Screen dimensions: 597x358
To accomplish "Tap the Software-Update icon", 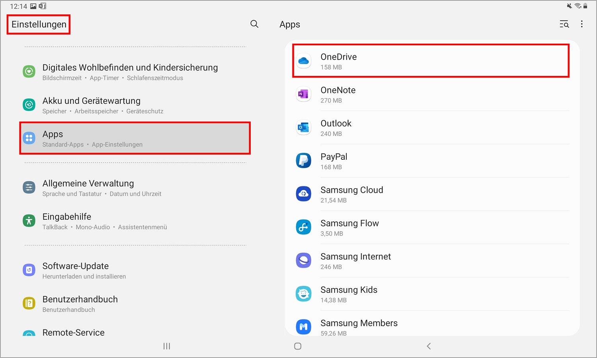I will tap(29, 270).
